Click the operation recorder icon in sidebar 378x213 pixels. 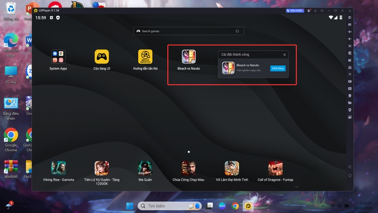point(350,53)
